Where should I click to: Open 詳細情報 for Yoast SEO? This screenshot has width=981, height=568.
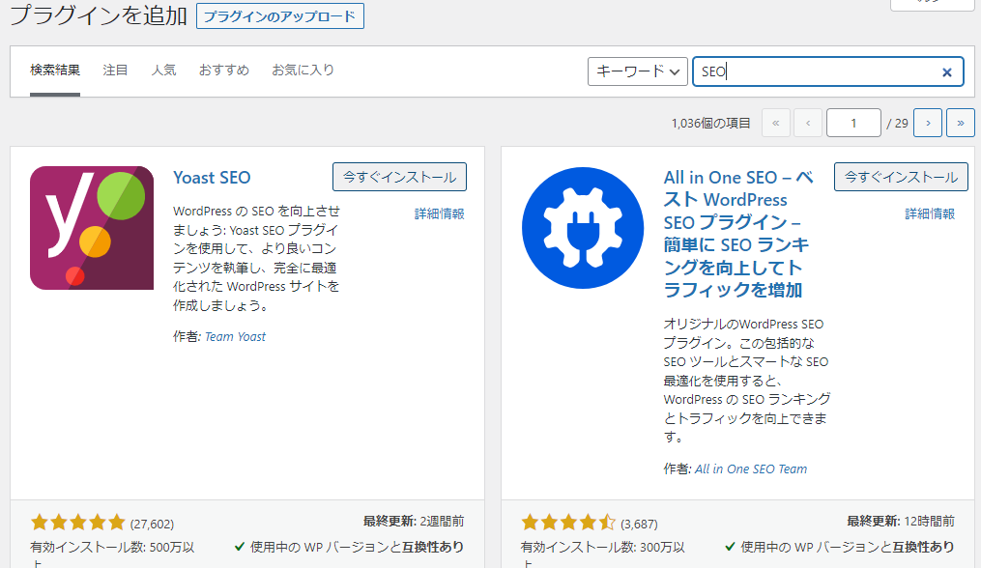tap(439, 213)
